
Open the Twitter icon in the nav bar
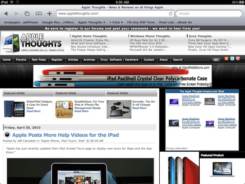click(x=232, y=58)
